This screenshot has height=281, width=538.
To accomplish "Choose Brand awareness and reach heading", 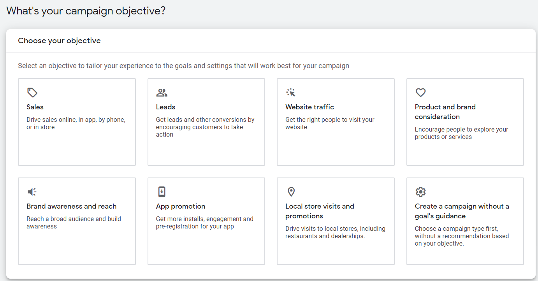I will 71,206.
